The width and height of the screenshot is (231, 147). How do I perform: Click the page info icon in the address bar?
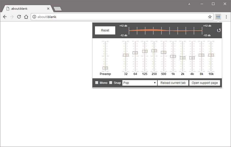coord(34,17)
